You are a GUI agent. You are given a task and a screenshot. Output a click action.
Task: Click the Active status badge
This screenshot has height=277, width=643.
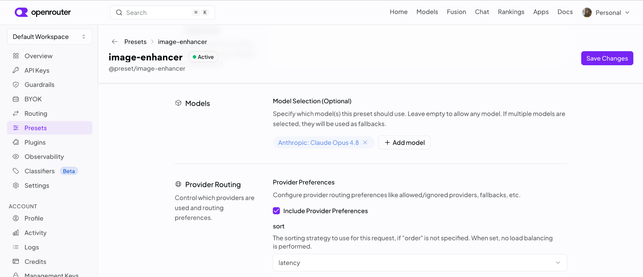tap(203, 57)
